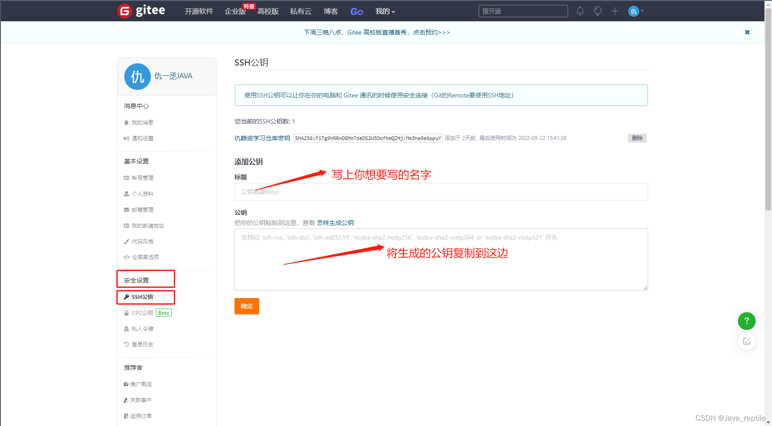The height and width of the screenshot is (426, 772).
Task: Click the lightbulb icon in header
Action: (598, 11)
